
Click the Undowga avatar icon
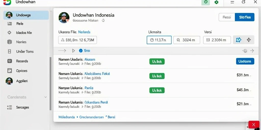point(9,15)
